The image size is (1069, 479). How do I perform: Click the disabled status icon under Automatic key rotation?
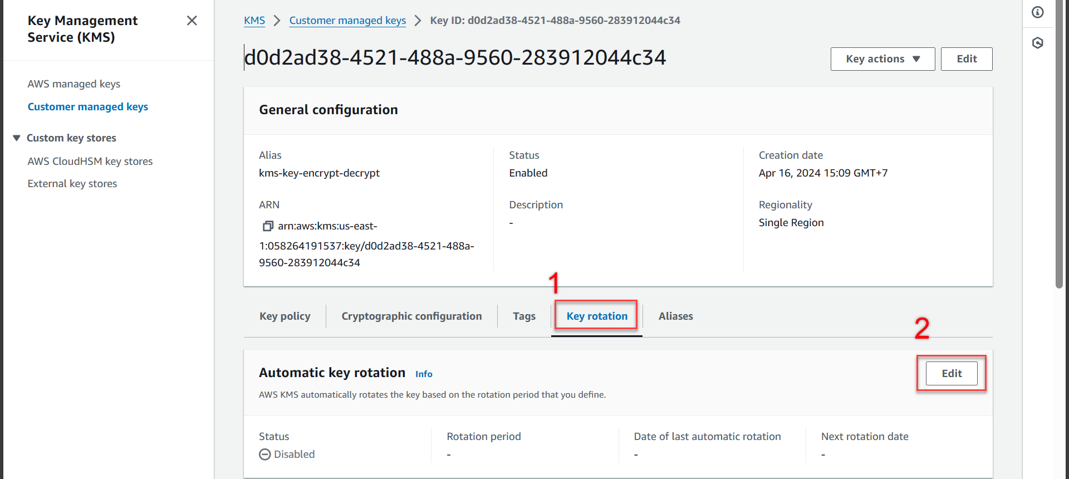pos(265,454)
